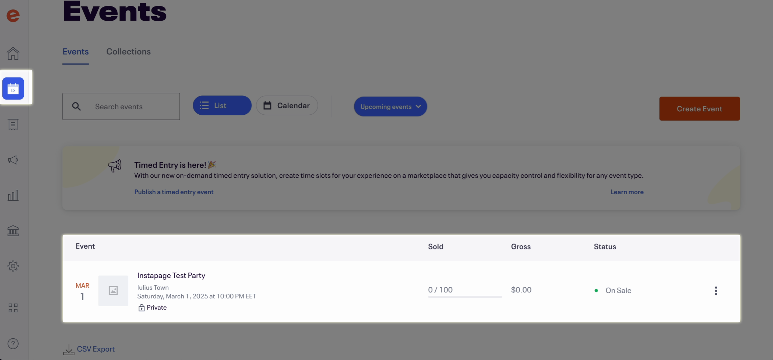Switch to Calendar view
The height and width of the screenshot is (360, 773).
[287, 106]
